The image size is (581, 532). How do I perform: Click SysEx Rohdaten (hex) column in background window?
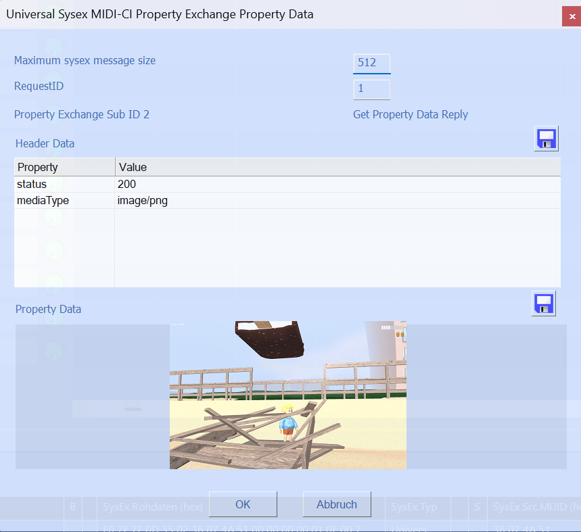pos(153,506)
